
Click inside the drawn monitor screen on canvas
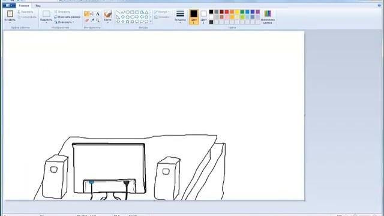tap(109, 161)
